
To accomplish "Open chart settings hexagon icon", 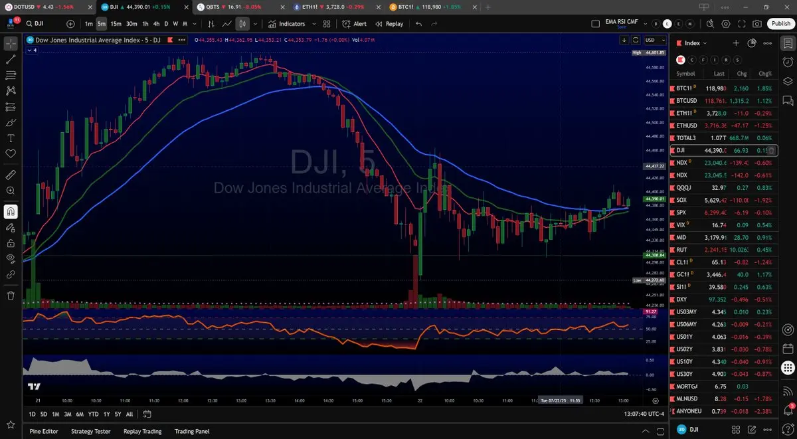I will point(725,24).
